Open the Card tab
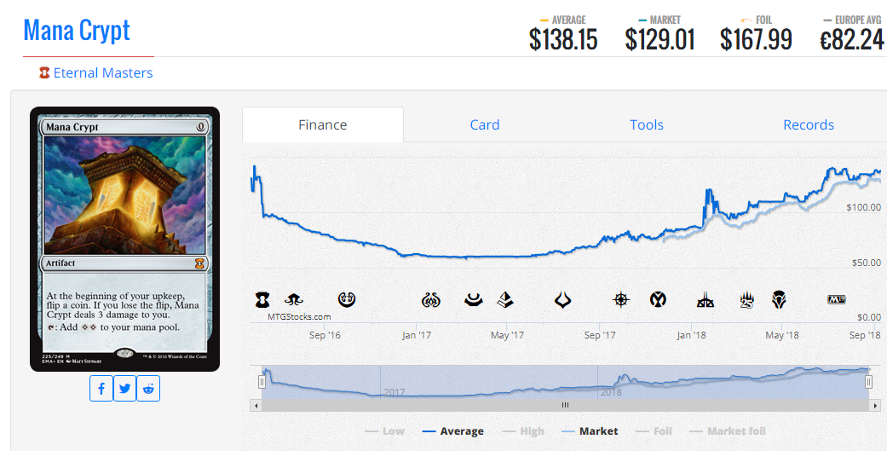The height and width of the screenshot is (451, 887). tap(485, 124)
